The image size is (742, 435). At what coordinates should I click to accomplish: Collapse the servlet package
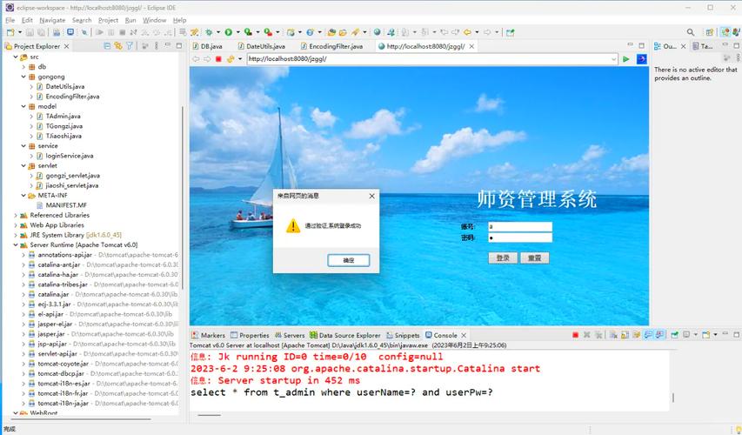23,165
